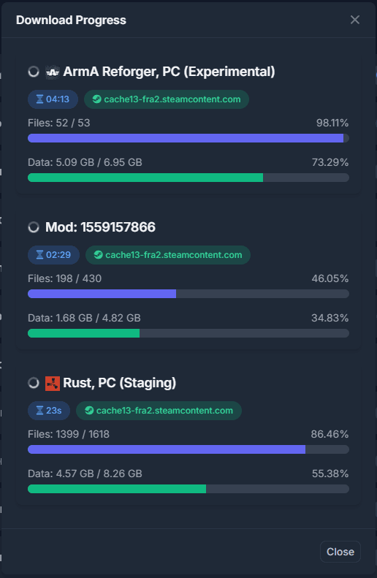
Task: Click the Rust game icon
Action: coord(53,384)
